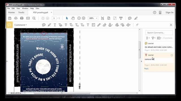Viewport: 181px width, 101px height.
Task: Click the zoom out minus icon
Action: (x=79, y=18)
